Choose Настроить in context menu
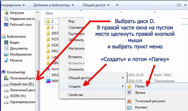This screenshot has height=111, width=188. [x=76, y=48]
